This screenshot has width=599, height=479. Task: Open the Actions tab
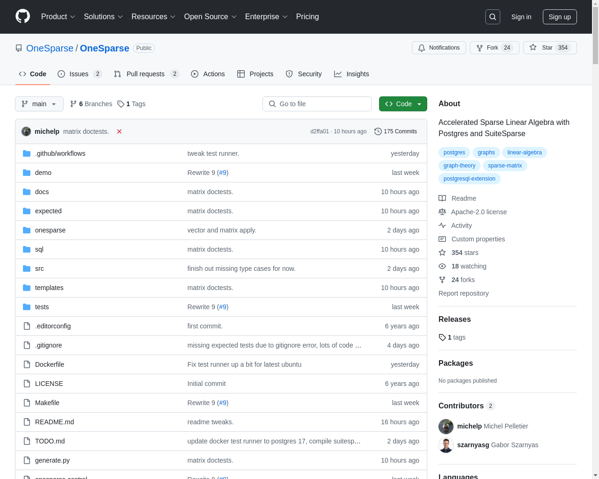click(208, 74)
